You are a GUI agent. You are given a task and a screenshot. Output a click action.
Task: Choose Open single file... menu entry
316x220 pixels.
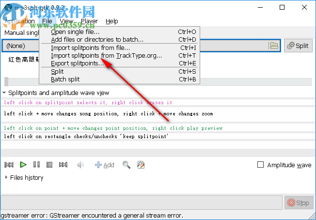[x=119, y=32]
